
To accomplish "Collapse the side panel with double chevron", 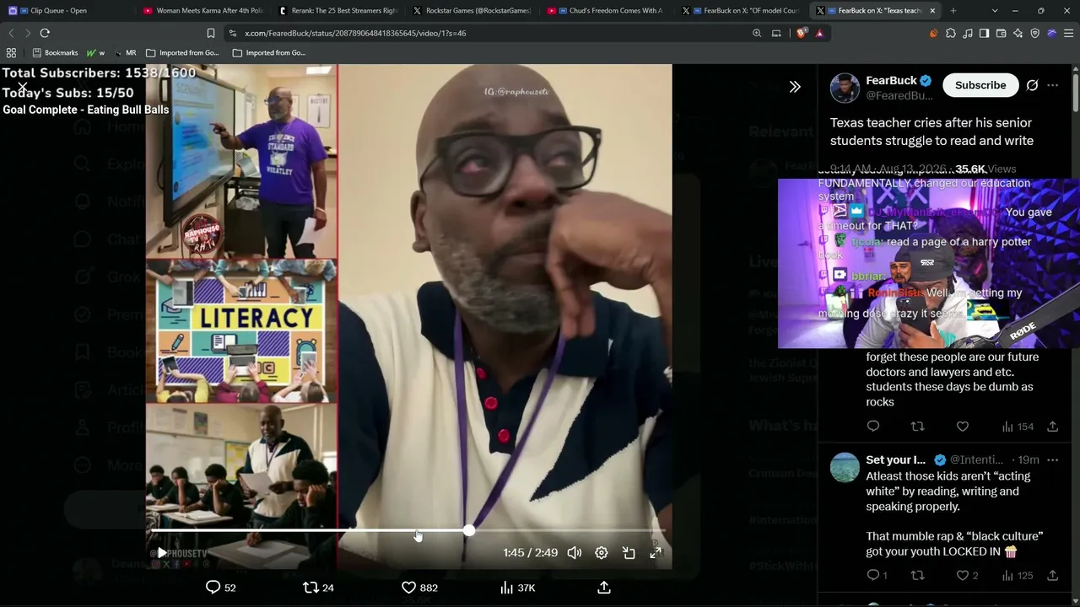I will click(795, 87).
